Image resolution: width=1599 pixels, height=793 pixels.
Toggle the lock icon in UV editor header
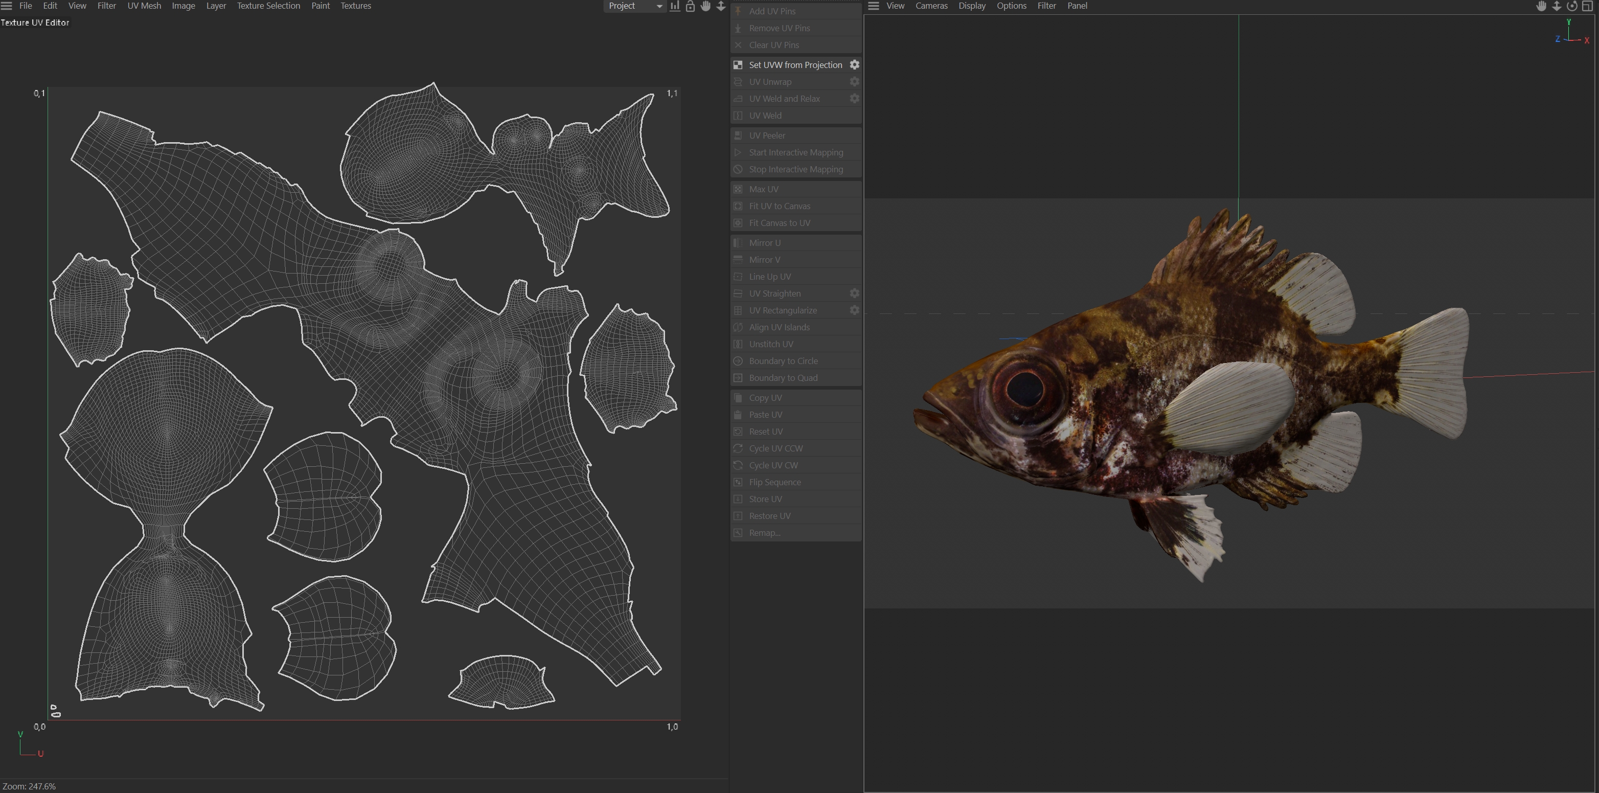coord(690,6)
